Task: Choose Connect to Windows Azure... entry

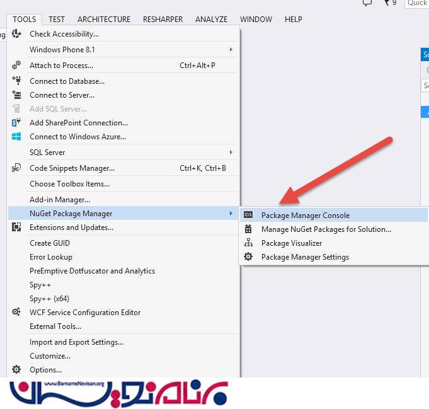Action: tap(123, 137)
